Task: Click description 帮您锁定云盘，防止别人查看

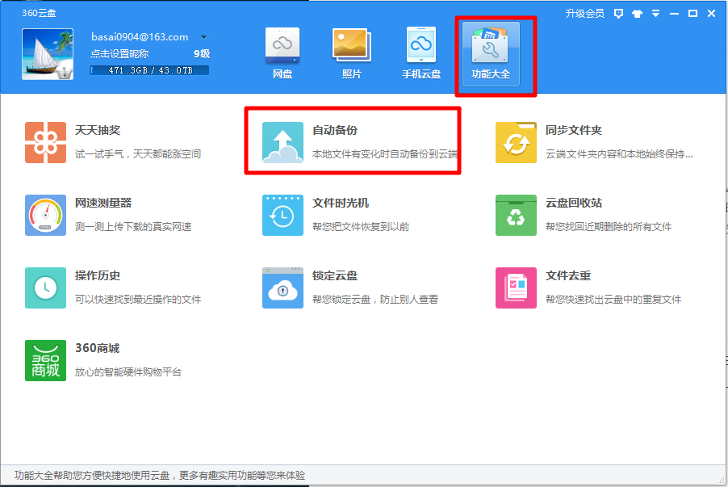Action: (375, 300)
